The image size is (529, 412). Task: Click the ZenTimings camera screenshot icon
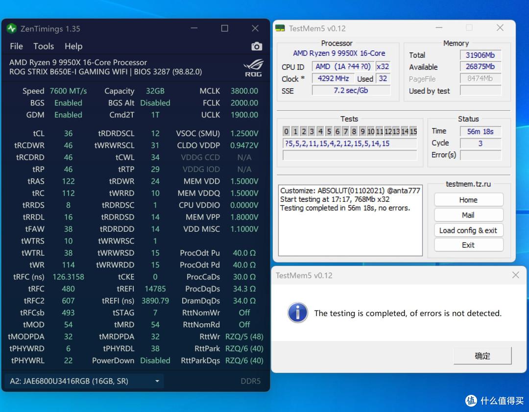pyautogui.click(x=256, y=46)
